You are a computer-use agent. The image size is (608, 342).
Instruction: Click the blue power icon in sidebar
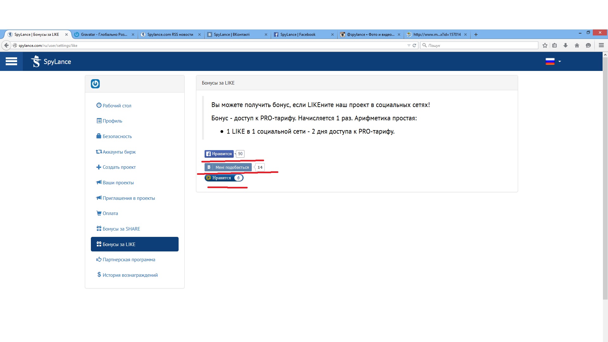pos(95,84)
